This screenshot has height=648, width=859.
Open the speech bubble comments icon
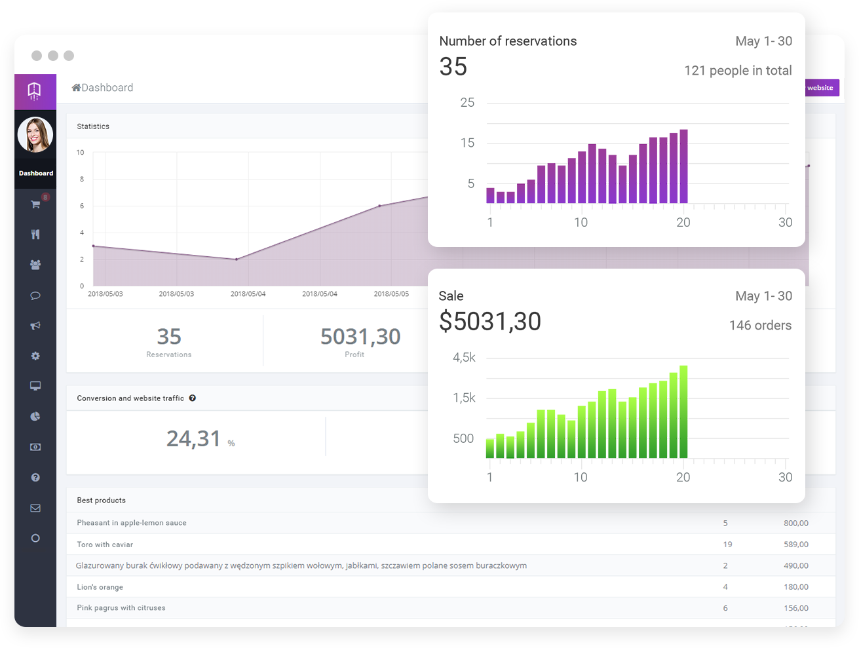pos(35,295)
